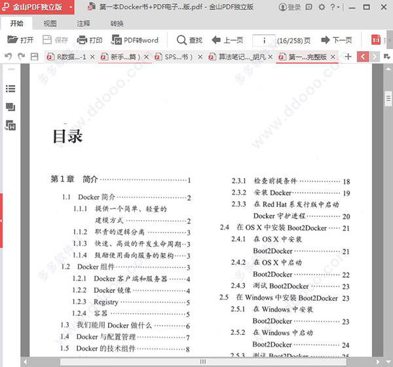This screenshot has height=367, width=393.
Task: Click the 第1章 简介 contents entry
Action: (121, 180)
